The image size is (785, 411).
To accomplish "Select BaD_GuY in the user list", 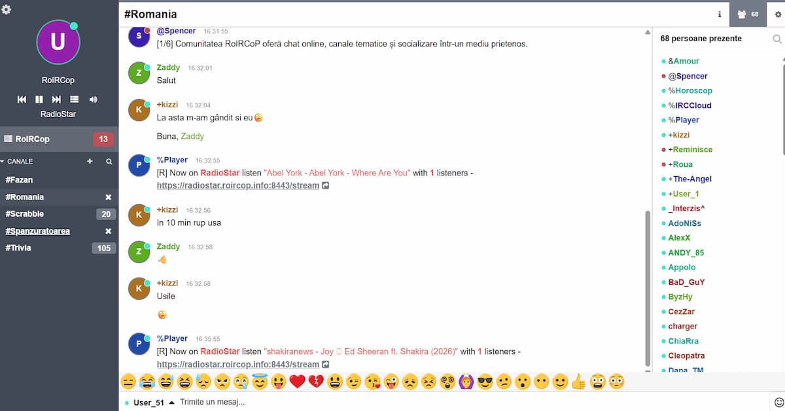I will coord(686,282).
